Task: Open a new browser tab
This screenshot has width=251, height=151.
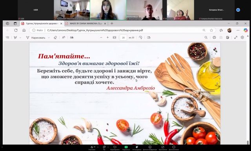Action: tap(112, 23)
